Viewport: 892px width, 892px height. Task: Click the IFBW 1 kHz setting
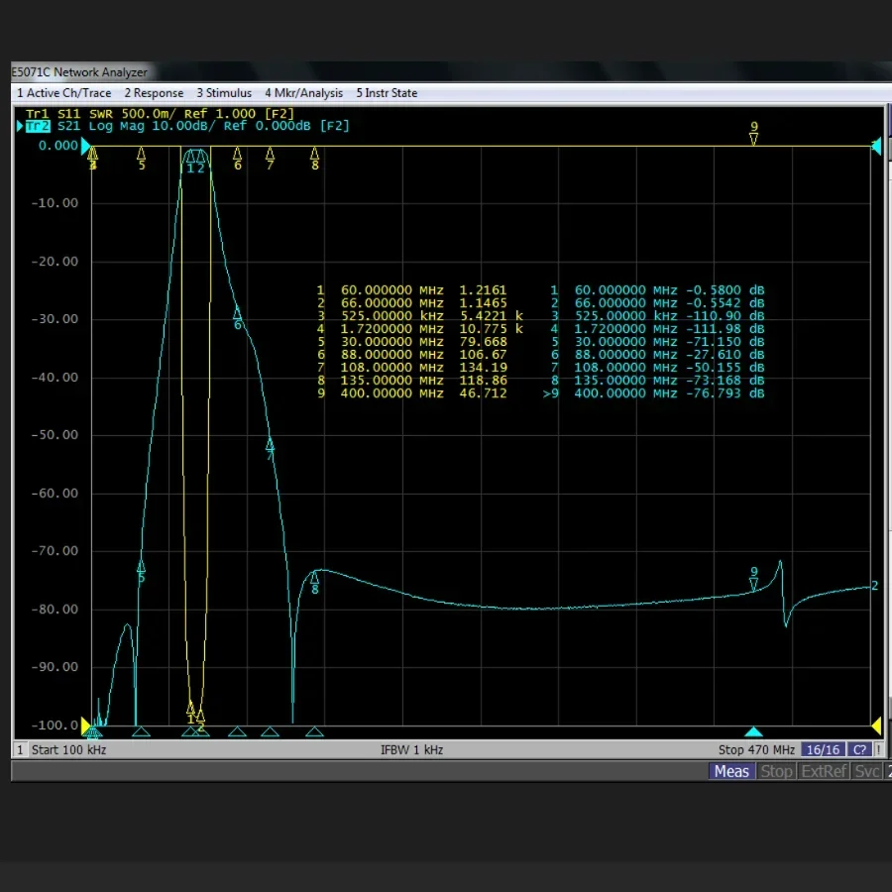point(411,750)
